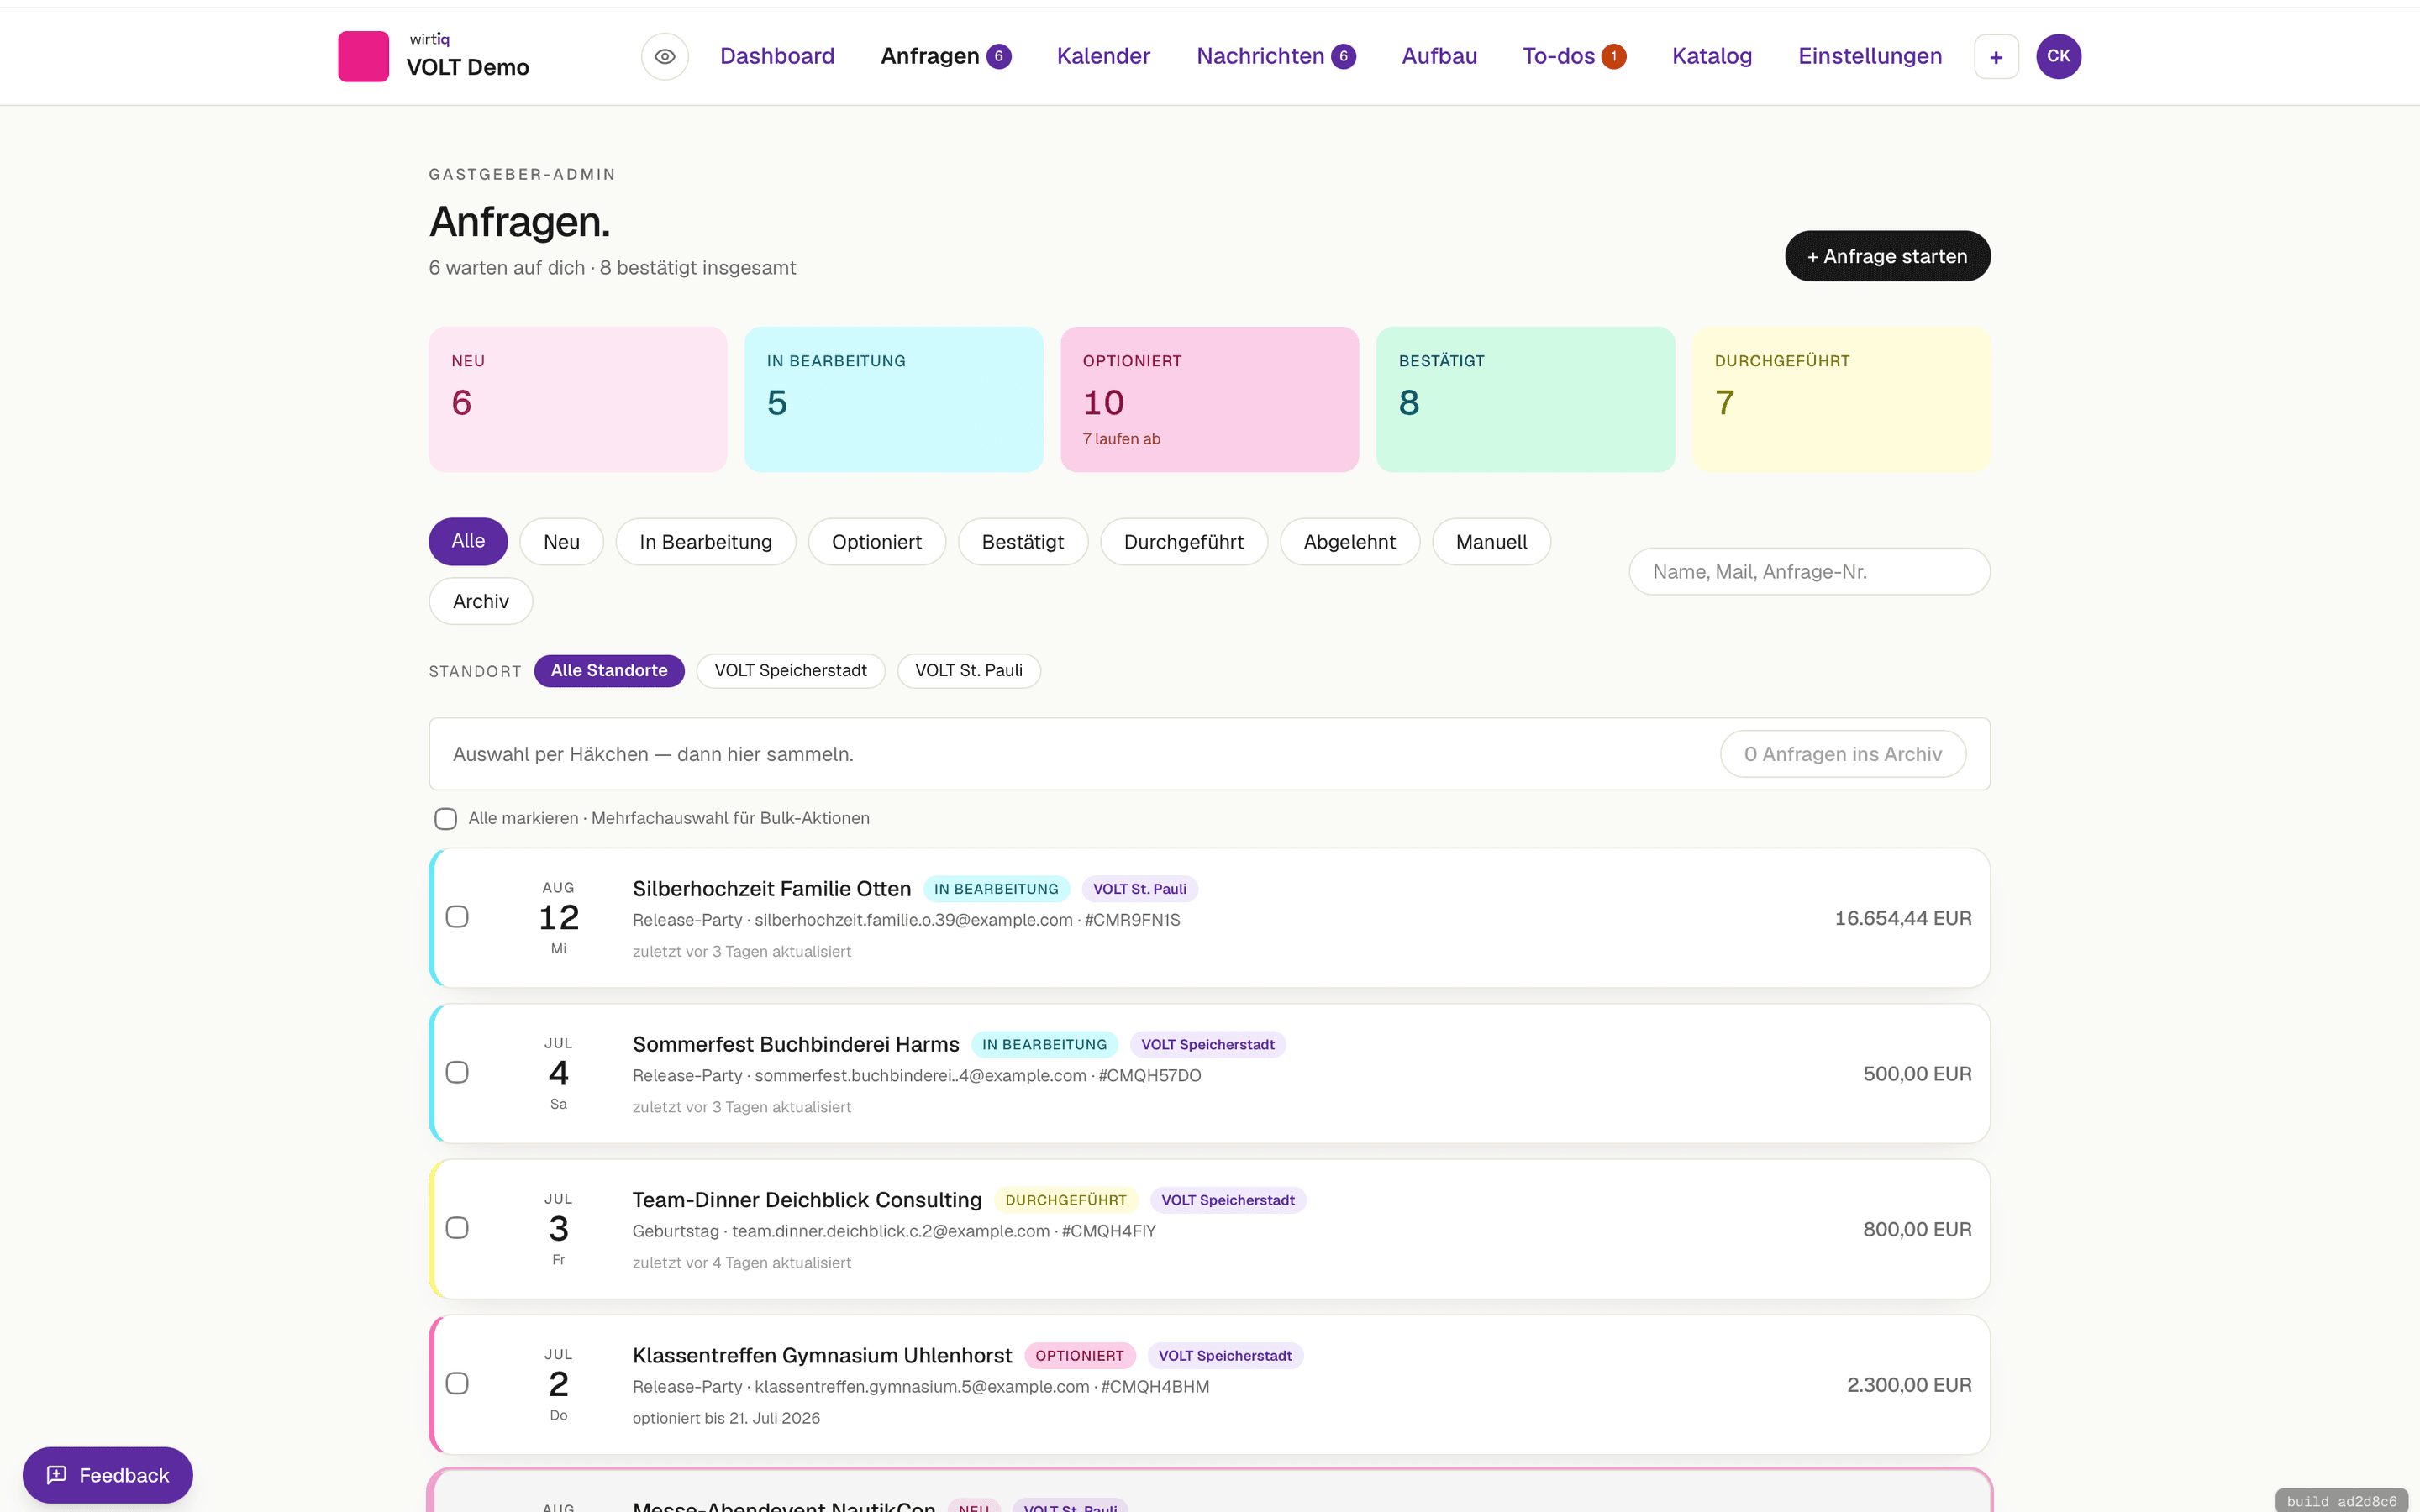Open the plus quick-add button in header
2420x1512 pixels.
pyautogui.click(x=1996, y=56)
